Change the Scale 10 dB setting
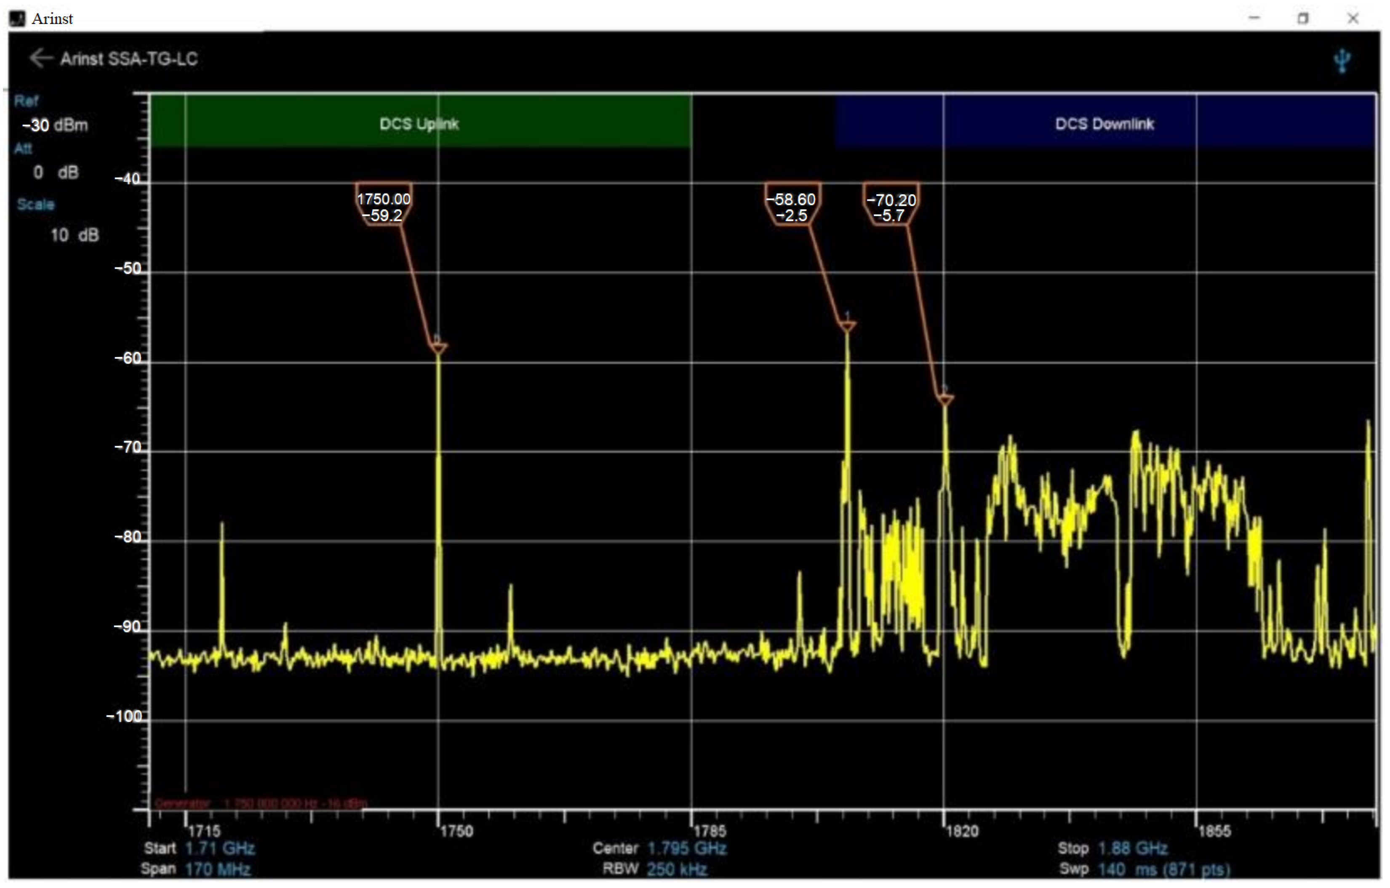 (75, 235)
